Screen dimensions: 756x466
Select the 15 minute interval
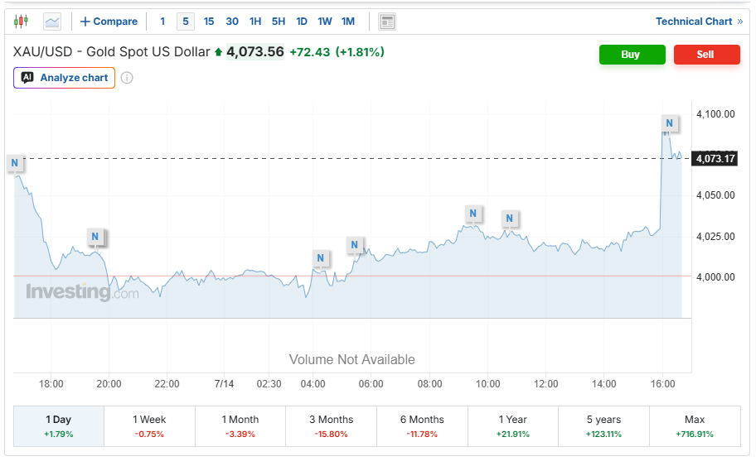(x=209, y=22)
